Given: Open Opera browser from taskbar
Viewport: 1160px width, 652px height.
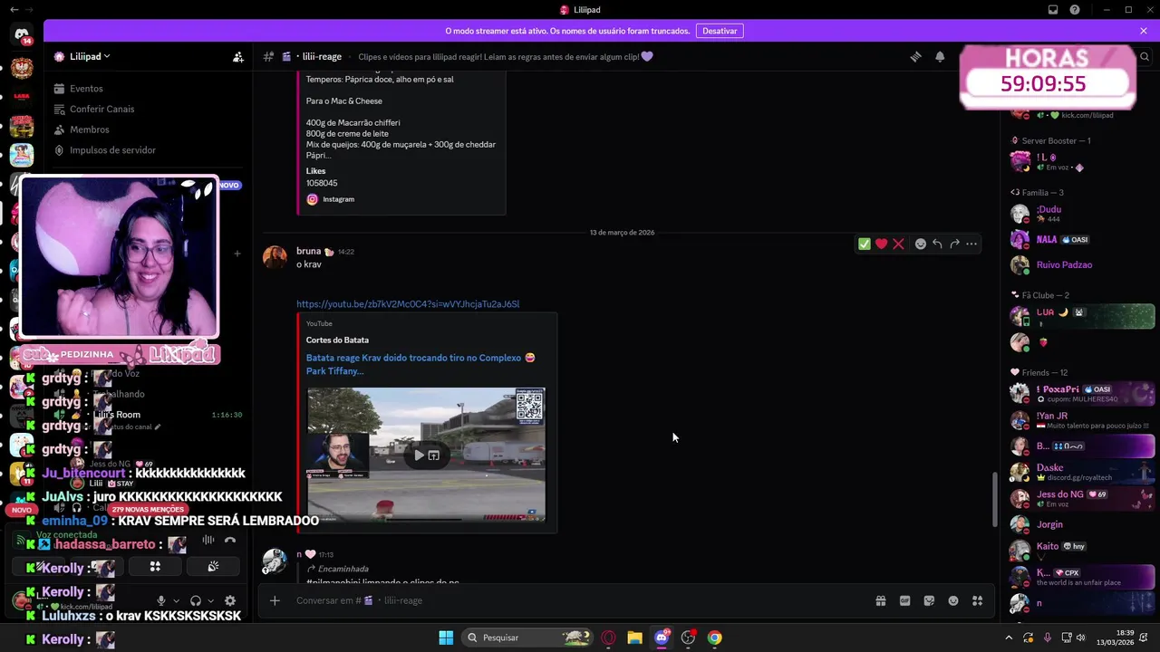Looking at the screenshot, I should click(608, 638).
